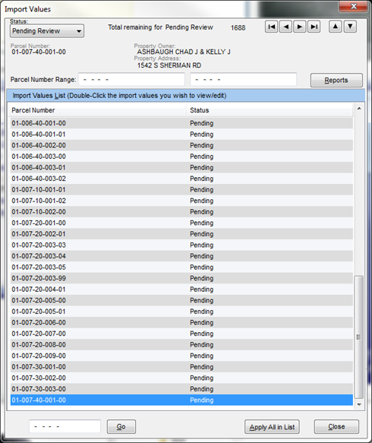Click second Parcel Number Range field
Screen dimensions: 372x443
[x=243, y=79]
